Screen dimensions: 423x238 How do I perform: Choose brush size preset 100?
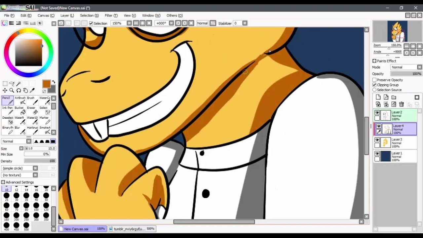pyautogui.click(x=36, y=207)
